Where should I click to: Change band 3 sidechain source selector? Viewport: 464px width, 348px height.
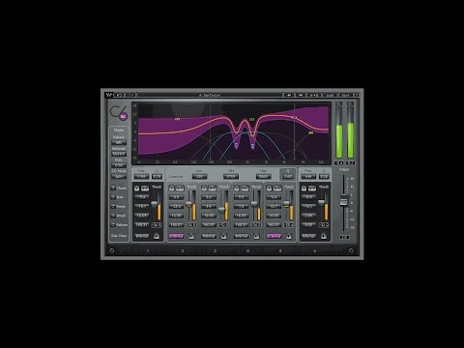point(209,236)
